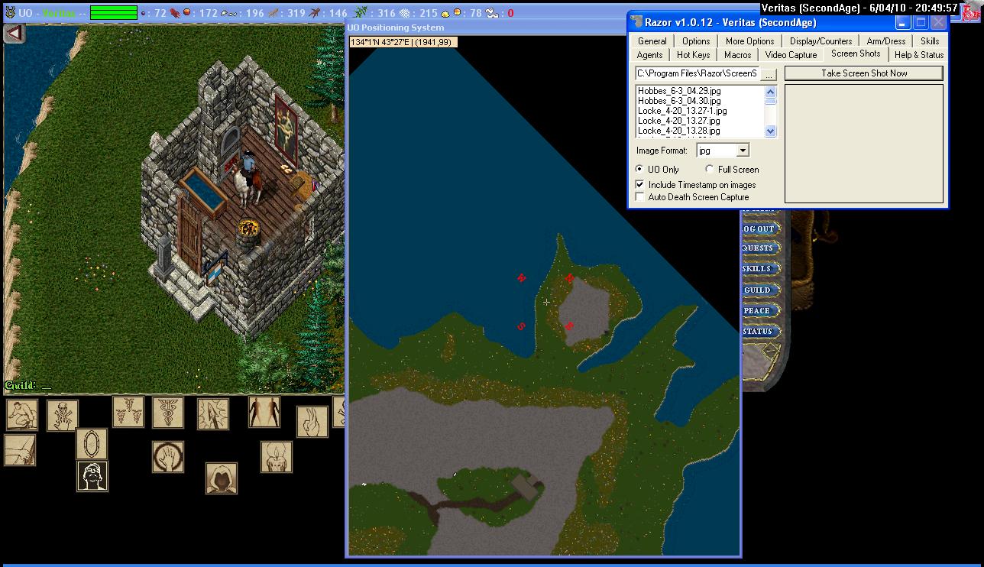Screen dimensions: 984x567
Task: Open the Image Format dropdown
Action: pos(742,151)
